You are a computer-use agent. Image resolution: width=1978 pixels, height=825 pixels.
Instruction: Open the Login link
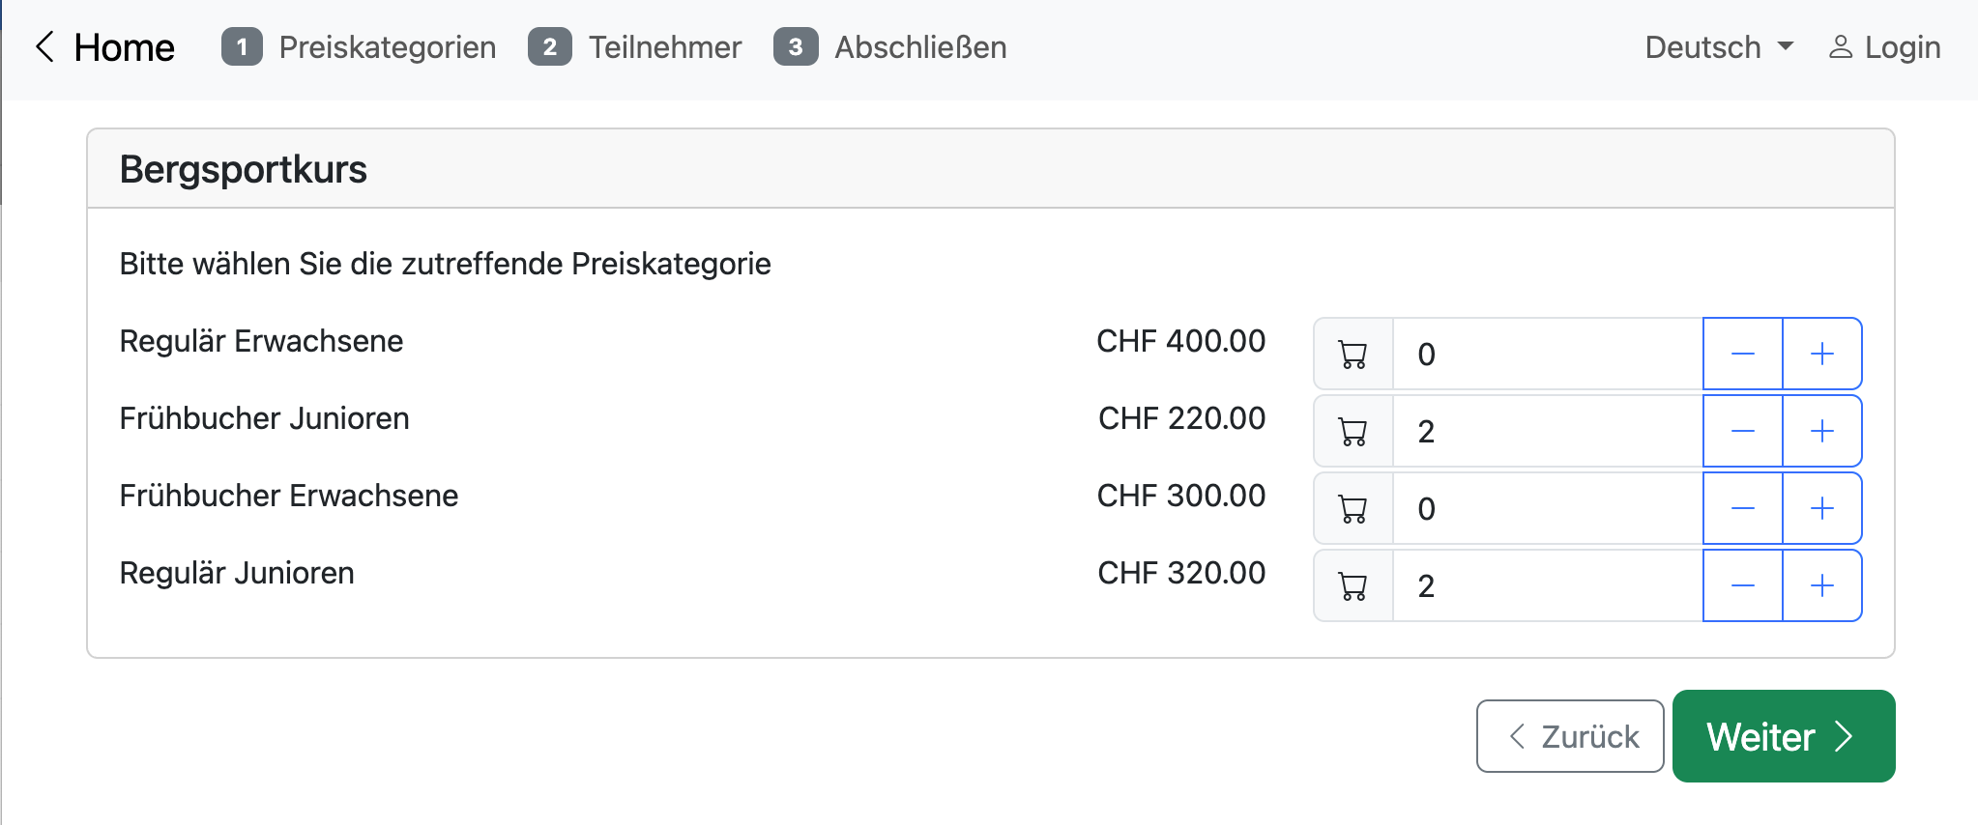[1884, 47]
